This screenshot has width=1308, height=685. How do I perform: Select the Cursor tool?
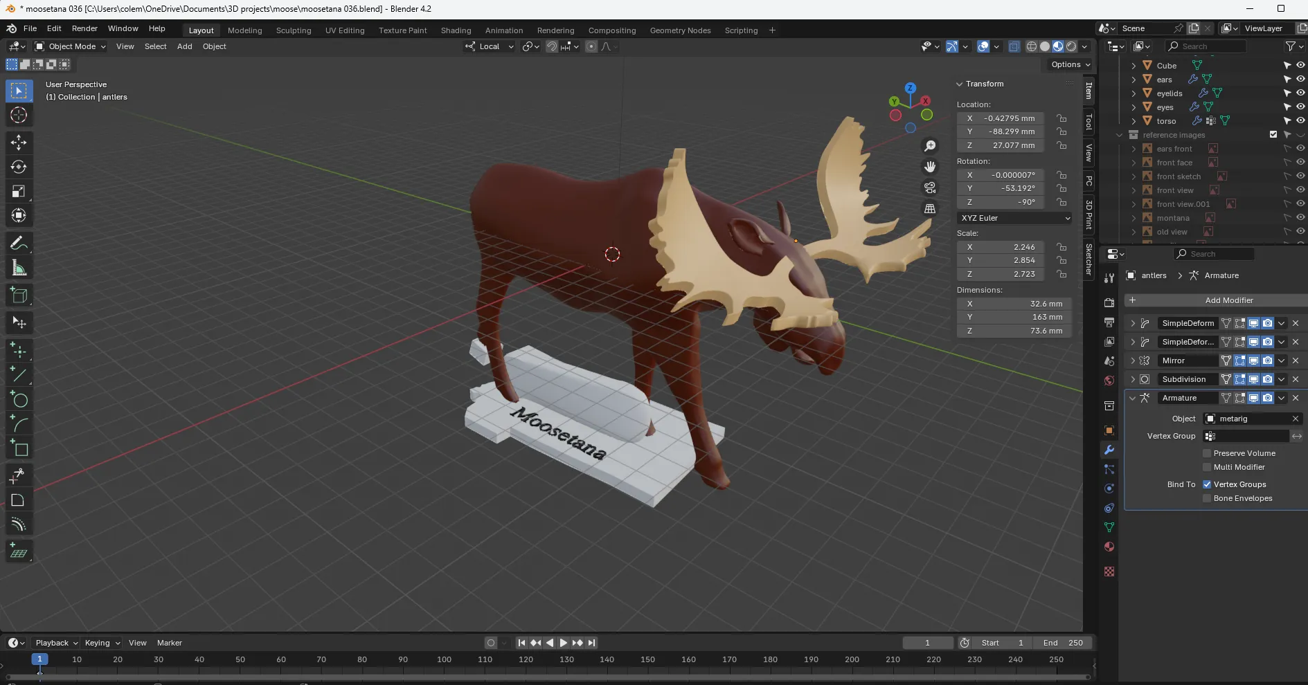(19, 115)
